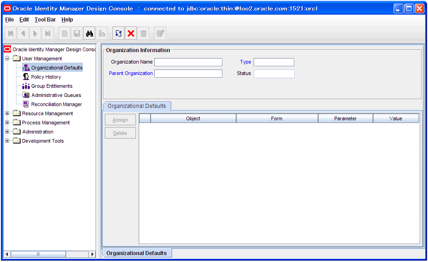This screenshot has height=262, width=428.
Task: Open the Type lookup link
Action: [x=245, y=62]
